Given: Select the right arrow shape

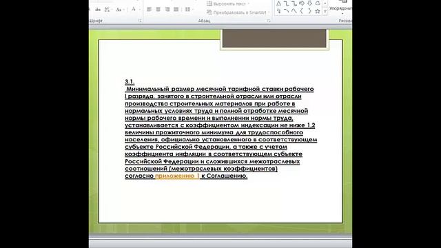Looking at the screenshot, I should pos(302,3).
